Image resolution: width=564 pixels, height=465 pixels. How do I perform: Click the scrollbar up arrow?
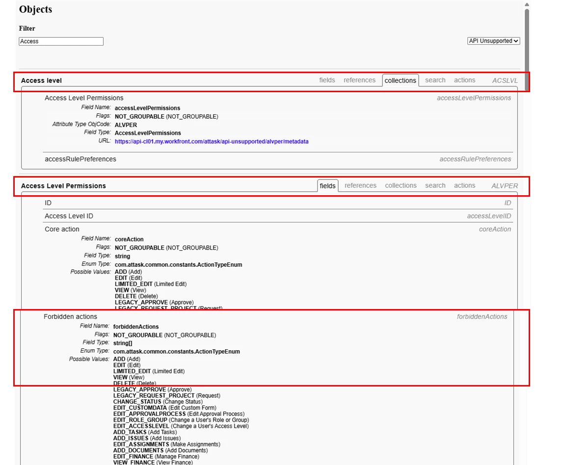[527, 4]
